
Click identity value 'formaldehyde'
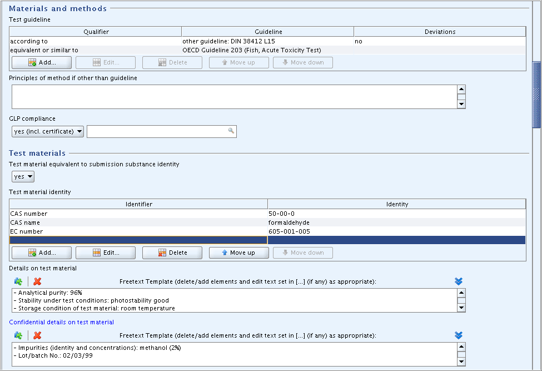click(x=397, y=222)
